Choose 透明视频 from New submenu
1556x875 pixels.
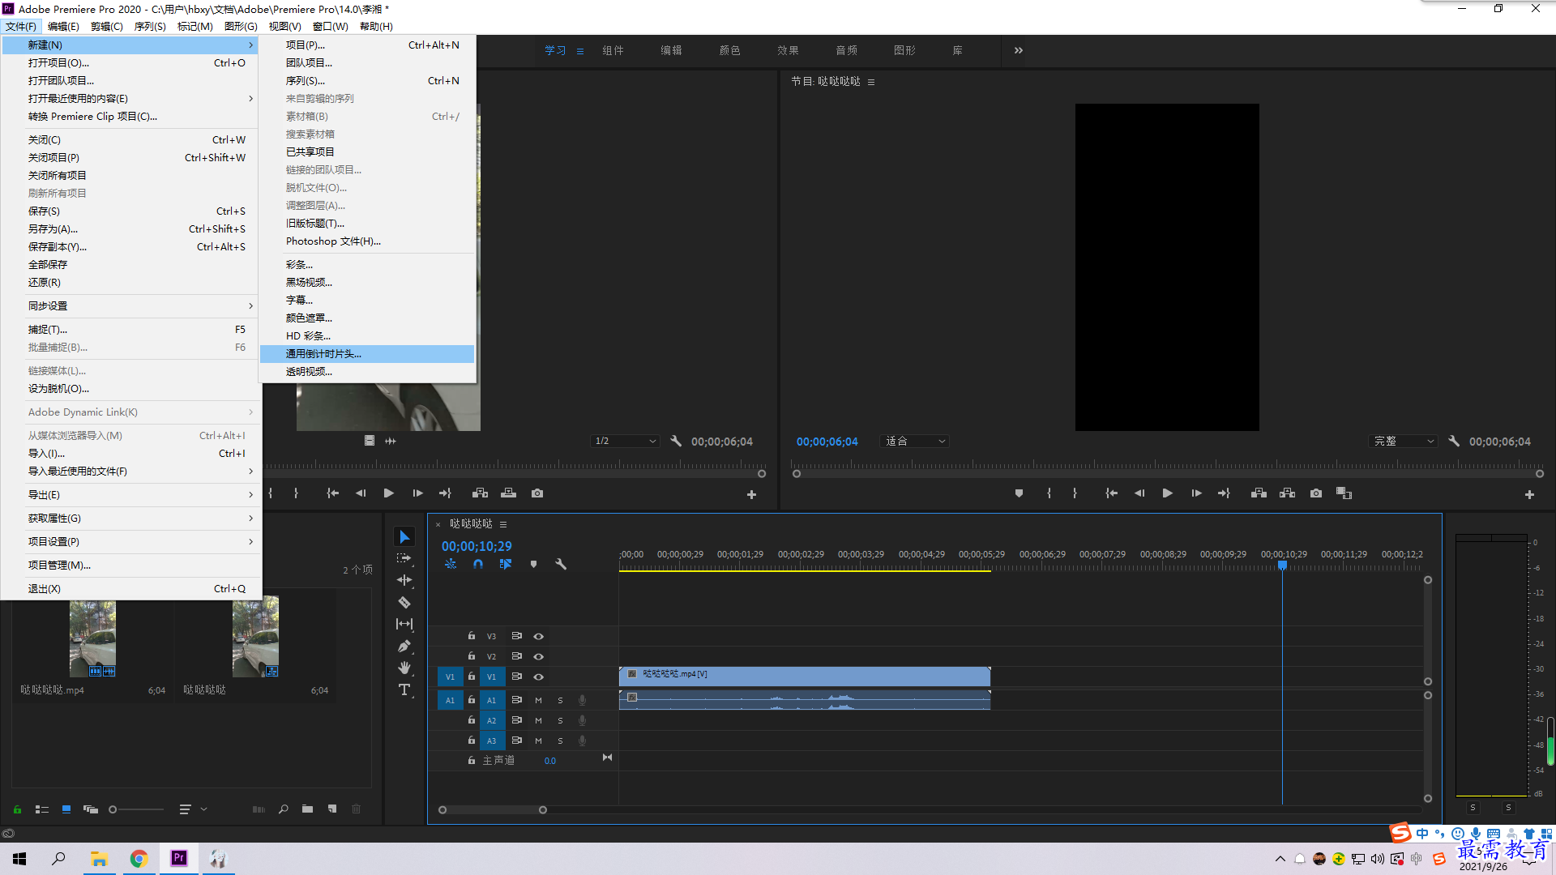pos(367,372)
